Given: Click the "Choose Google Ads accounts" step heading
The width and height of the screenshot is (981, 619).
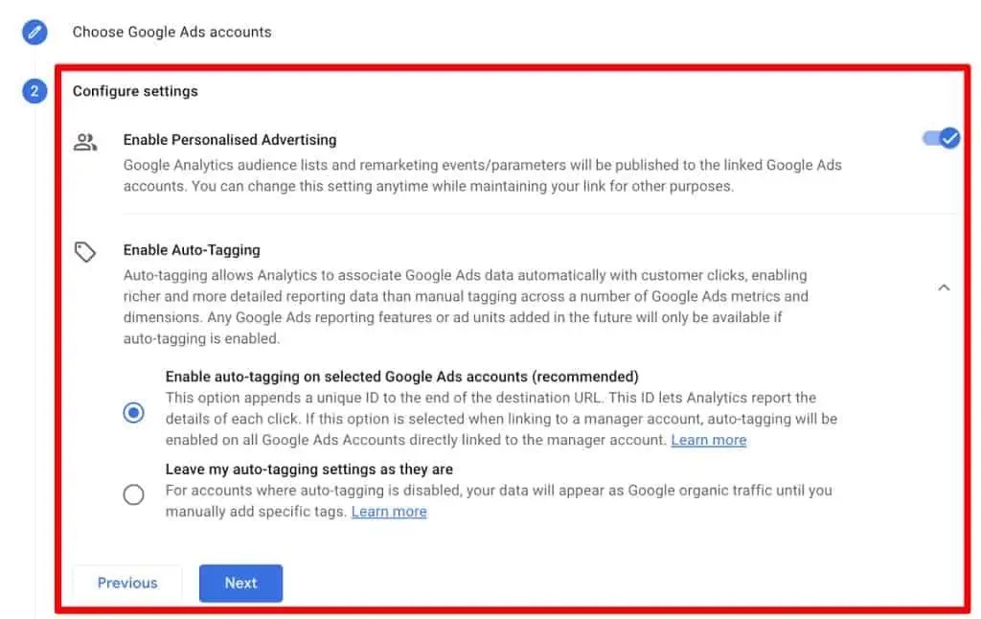Looking at the screenshot, I should click(172, 32).
